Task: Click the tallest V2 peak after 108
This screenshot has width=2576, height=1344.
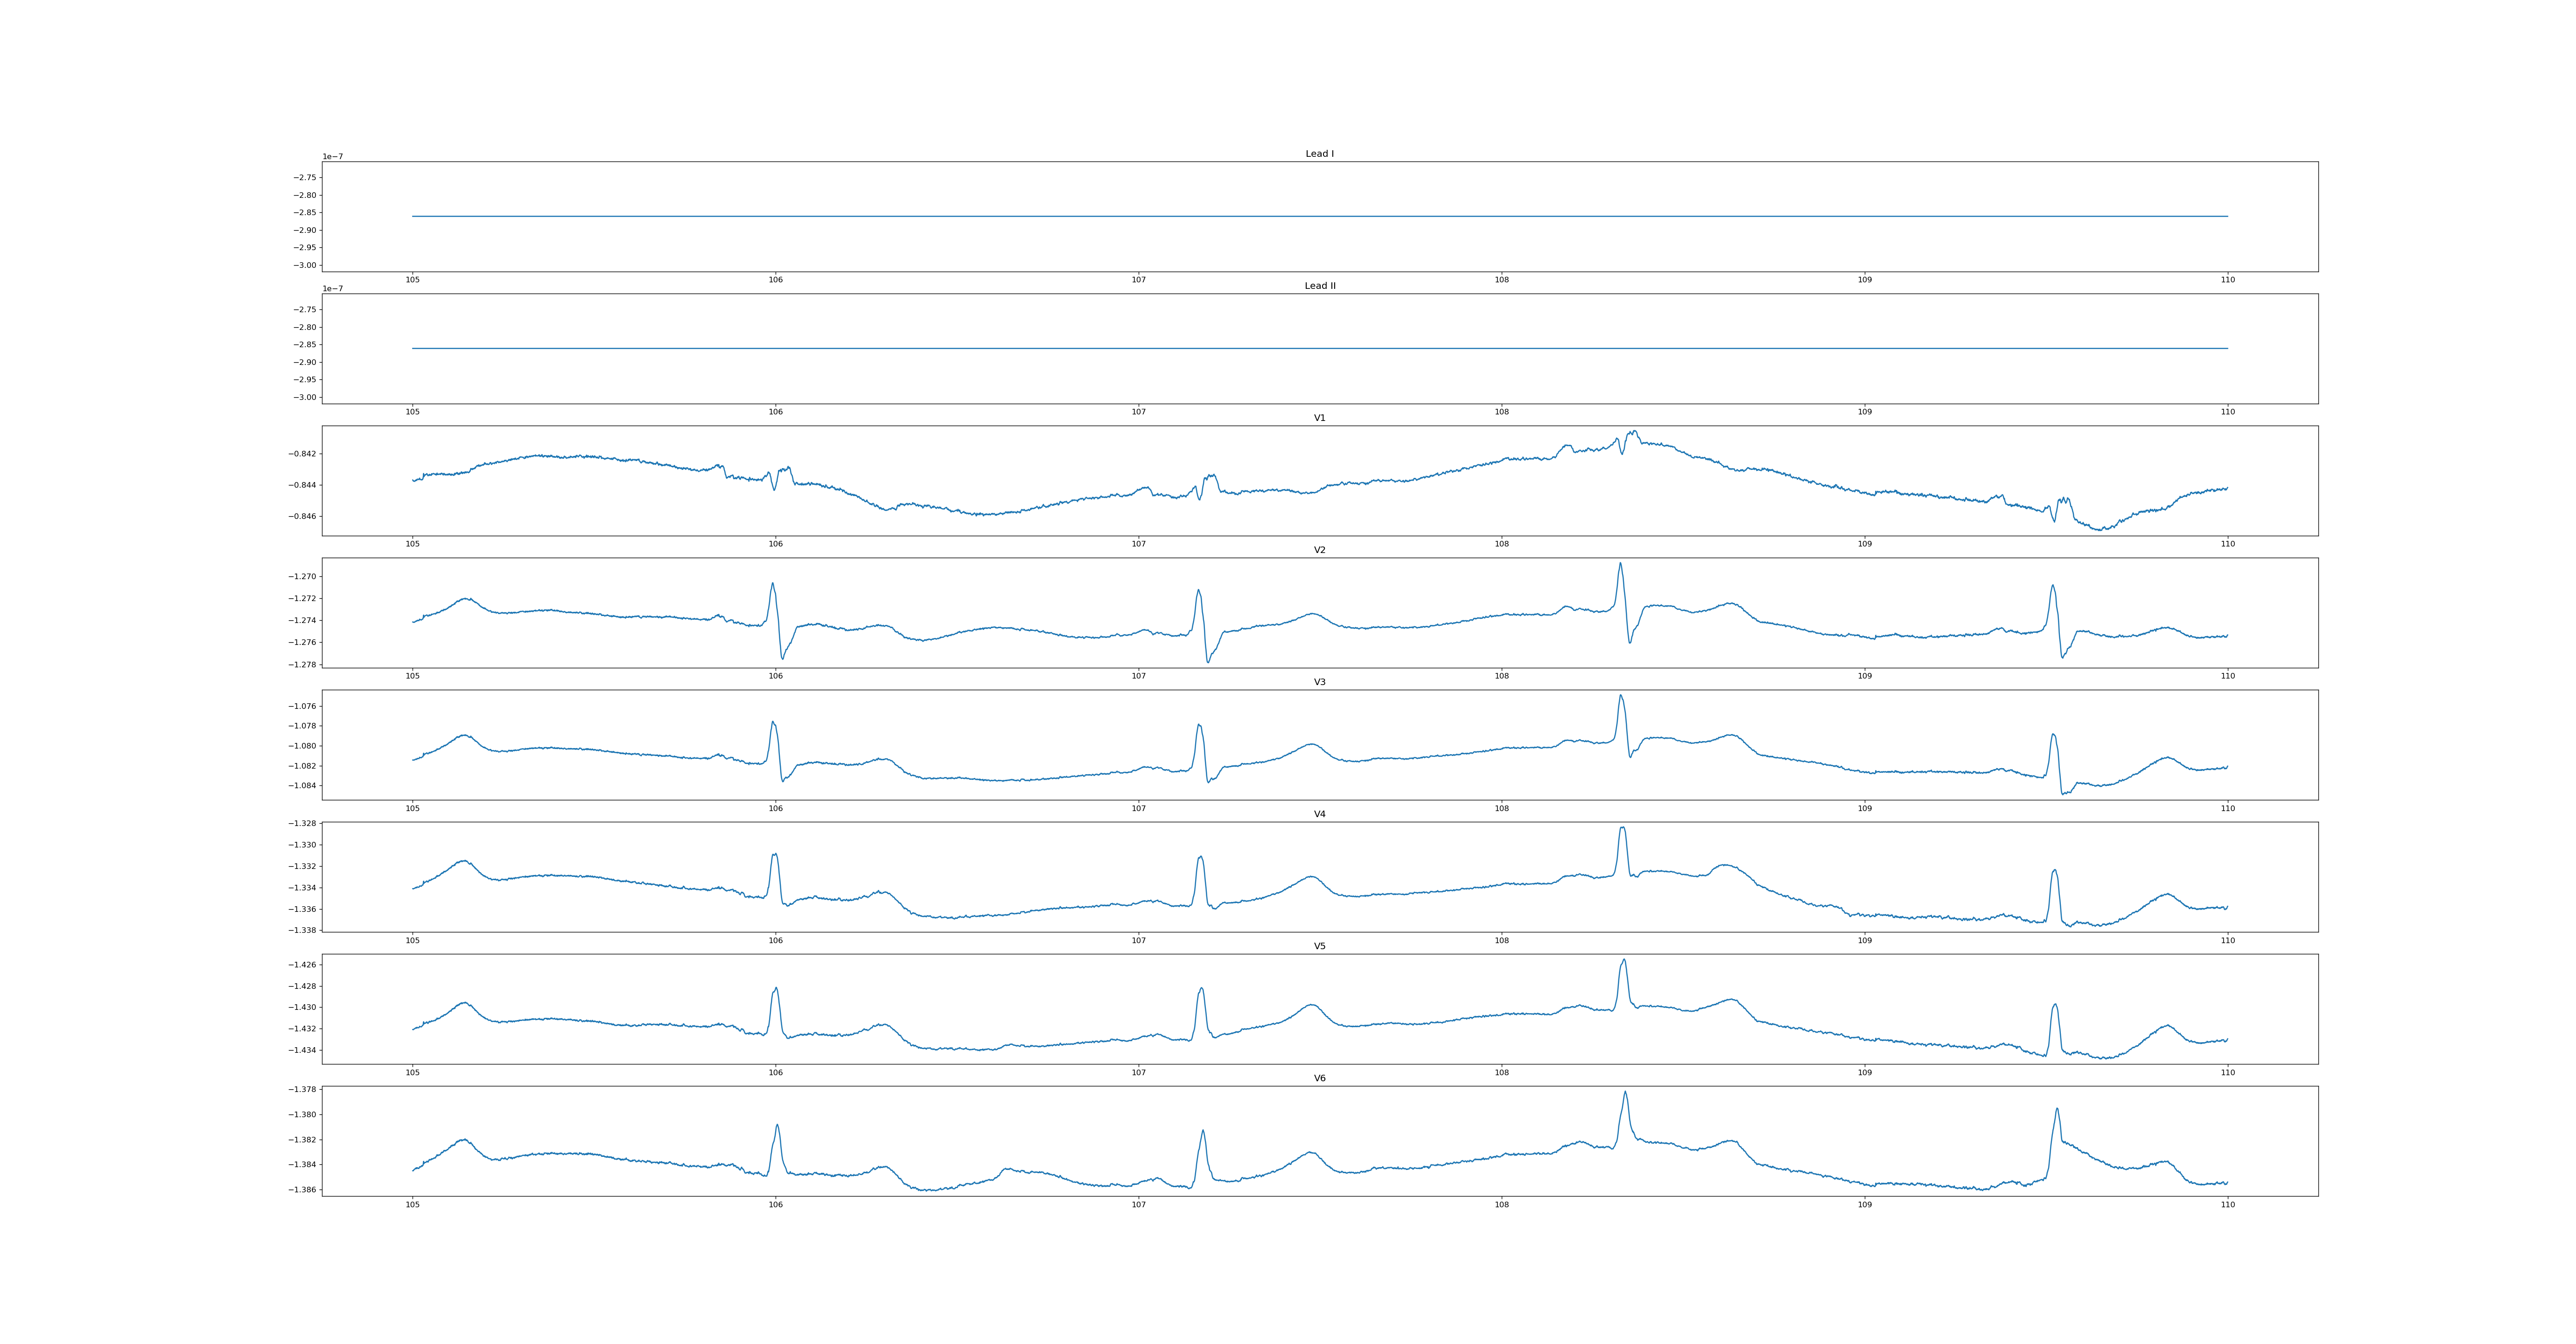Action: pyautogui.click(x=1620, y=564)
